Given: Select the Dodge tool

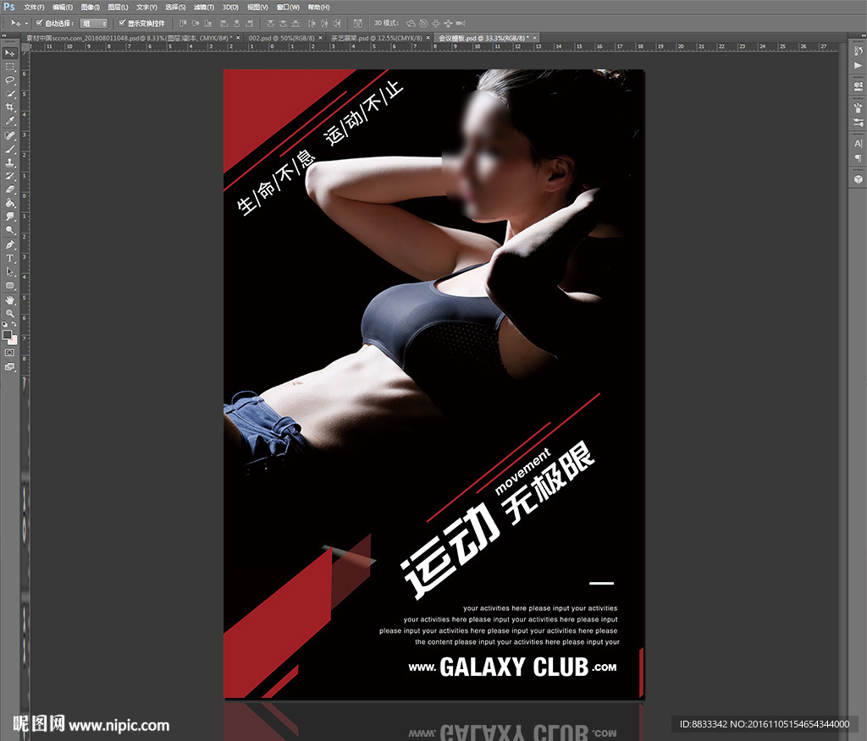Looking at the screenshot, I should (x=10, y=230).
